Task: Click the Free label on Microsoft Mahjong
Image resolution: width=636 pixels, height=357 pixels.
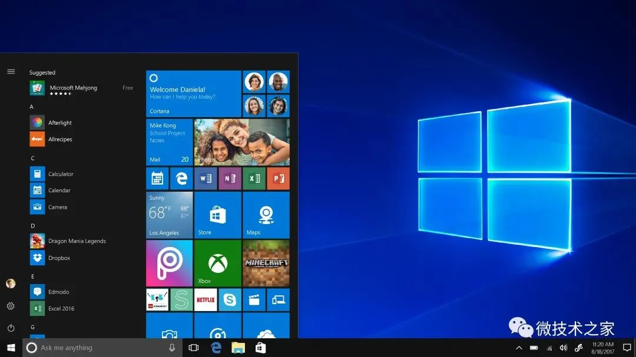Action: coord(127,87)
